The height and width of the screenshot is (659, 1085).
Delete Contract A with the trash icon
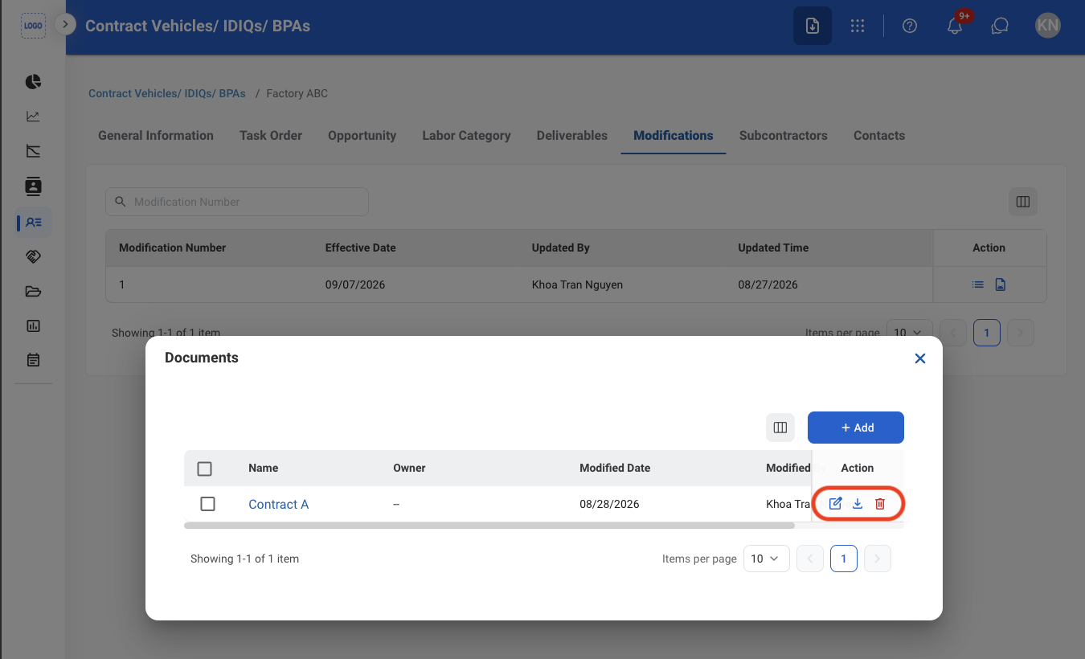[x=880, y=504]
